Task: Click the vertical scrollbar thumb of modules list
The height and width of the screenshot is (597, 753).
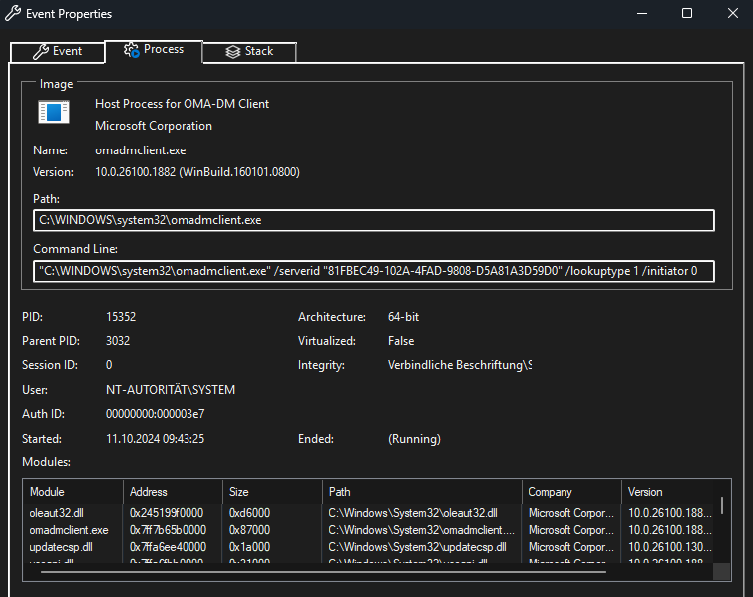Action: (722, 506)
